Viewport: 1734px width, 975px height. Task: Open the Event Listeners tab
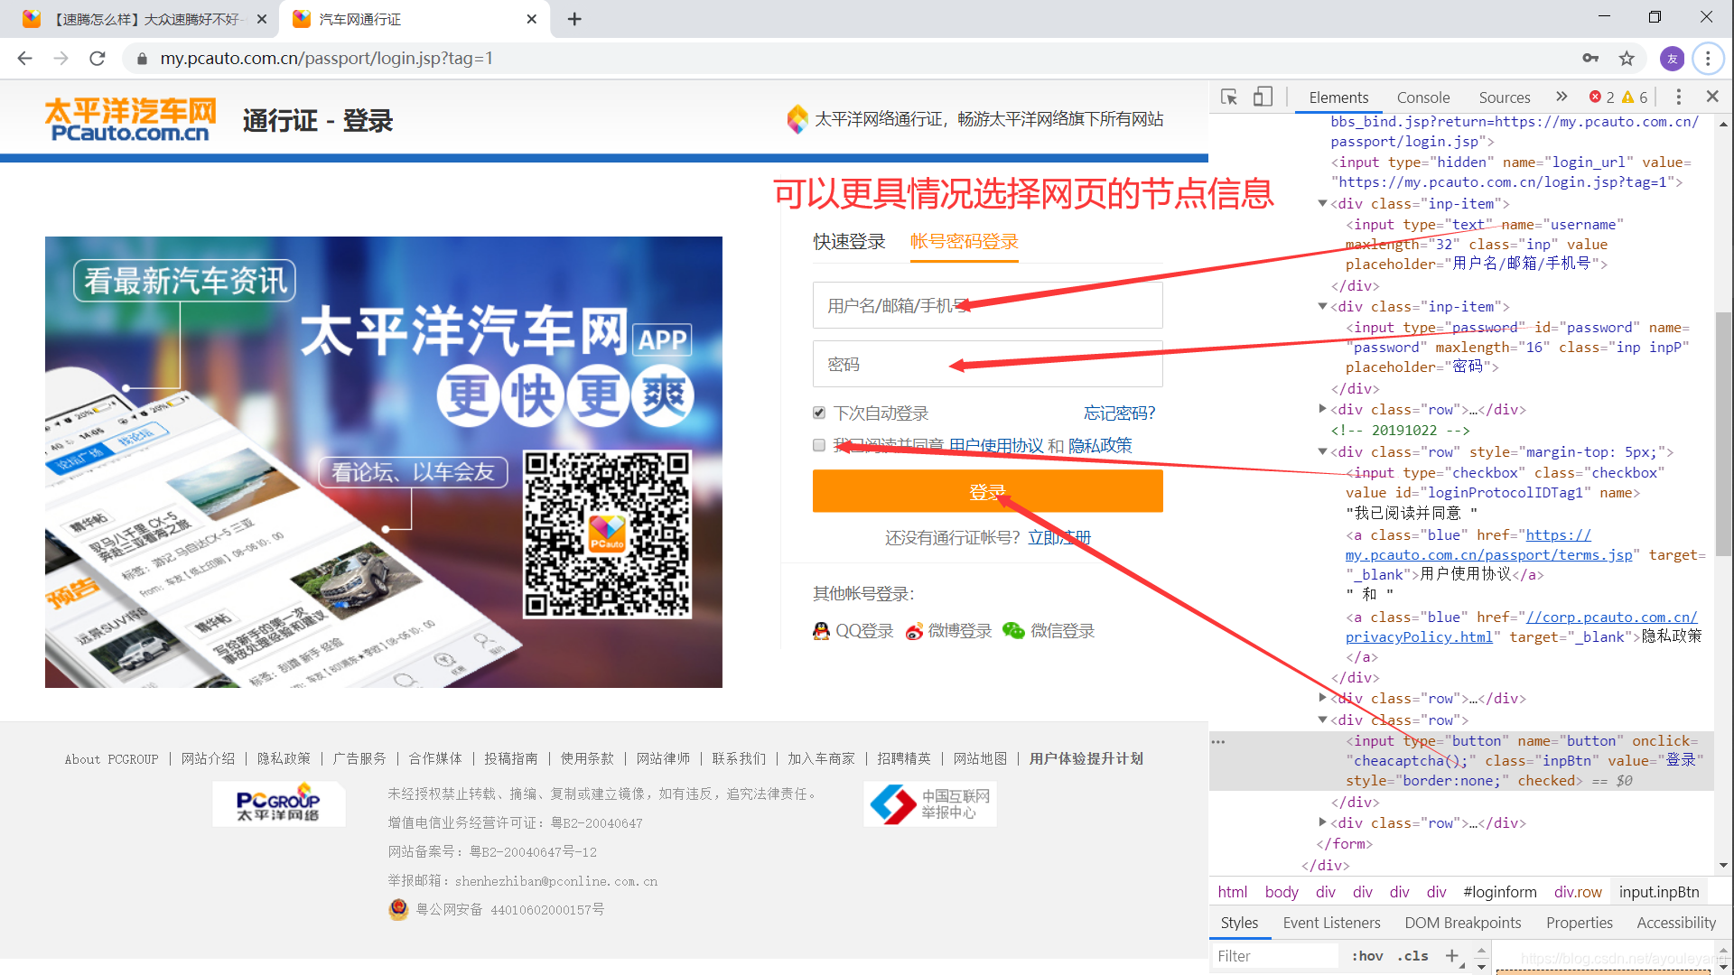(x=1331, y=923)
